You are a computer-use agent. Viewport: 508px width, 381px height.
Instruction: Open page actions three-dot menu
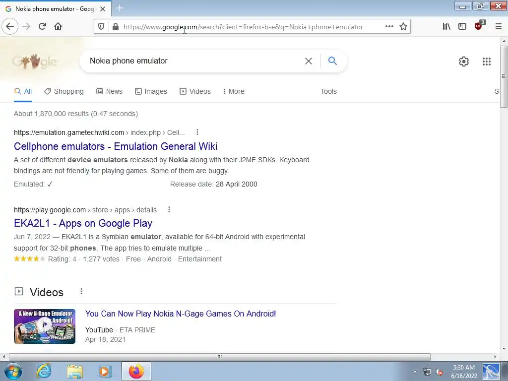click(389, 27)
